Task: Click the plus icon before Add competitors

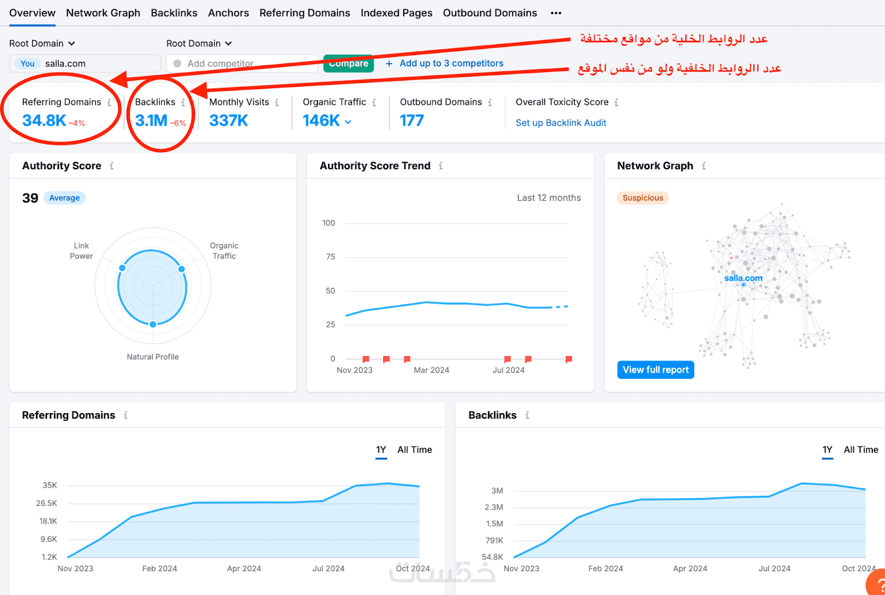Action: point(389,64)
